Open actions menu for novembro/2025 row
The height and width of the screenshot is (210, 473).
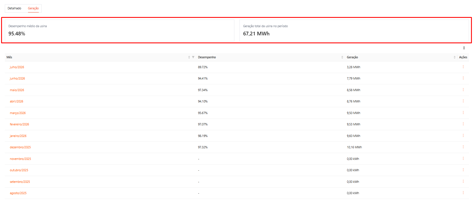click(463, 158)
